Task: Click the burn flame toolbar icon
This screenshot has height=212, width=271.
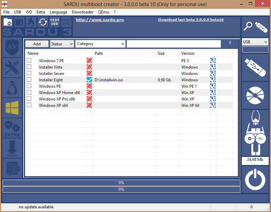Action: pos(31,22)
